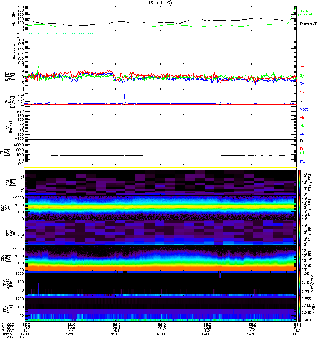The height and width of the screenshot is (343, 321).
Task: Click the red Bz legend label
Action: pos(302,67)
